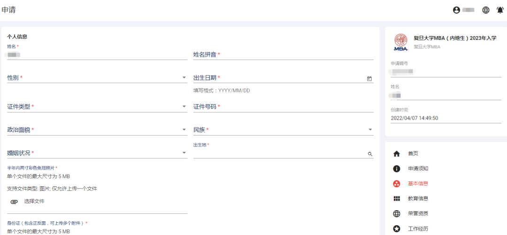The width and height of the screenshot is (507, 235).
Task: Open the 证件类型 dropdown
Action: pos(184,106)
